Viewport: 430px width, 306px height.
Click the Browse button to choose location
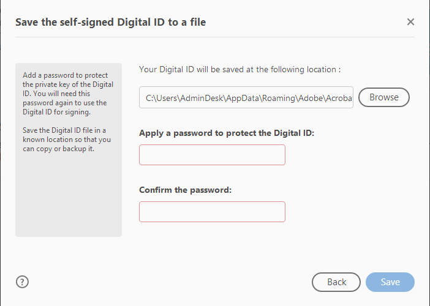point(383,97)
